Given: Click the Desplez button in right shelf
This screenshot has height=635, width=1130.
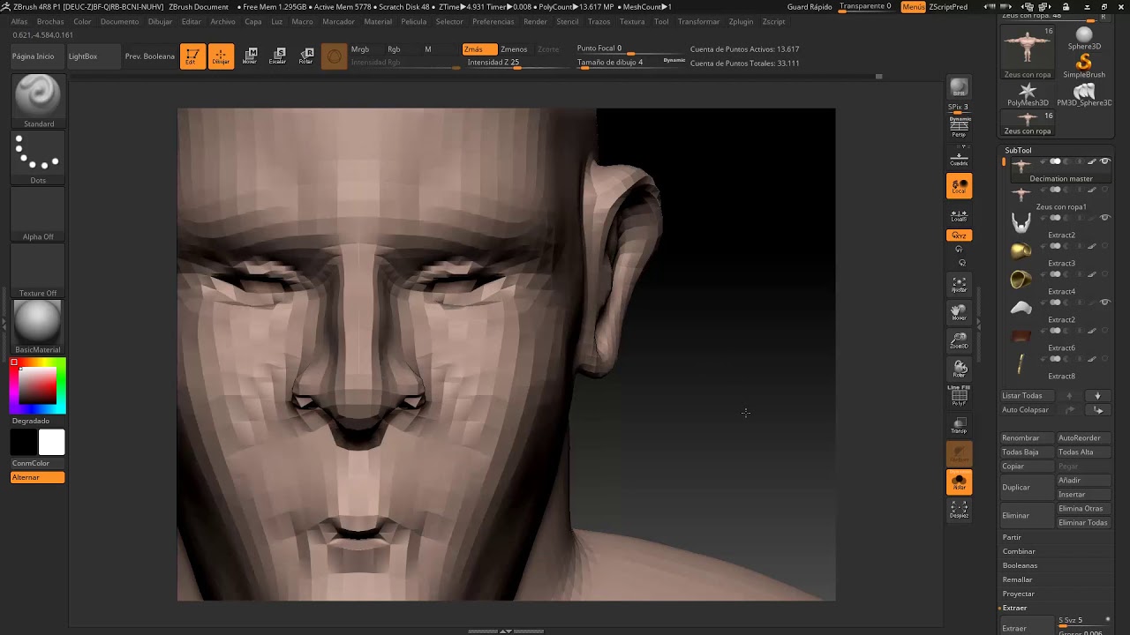Looking at the screenshot, I should click(x=959, y=511).
